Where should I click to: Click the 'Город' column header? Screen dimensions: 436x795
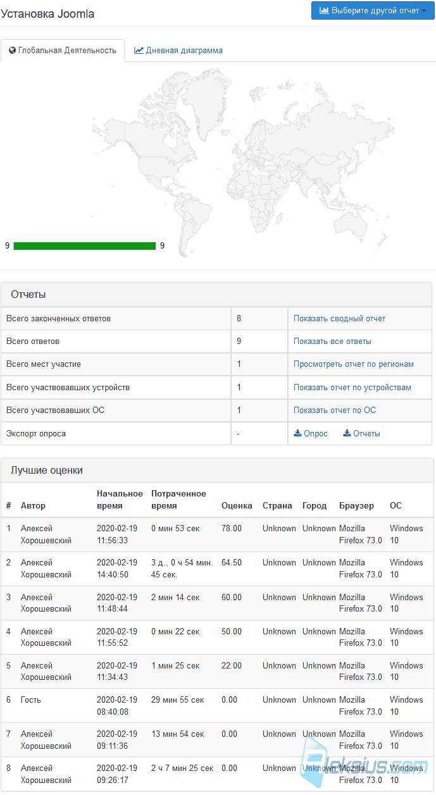(x=315, y=505)
